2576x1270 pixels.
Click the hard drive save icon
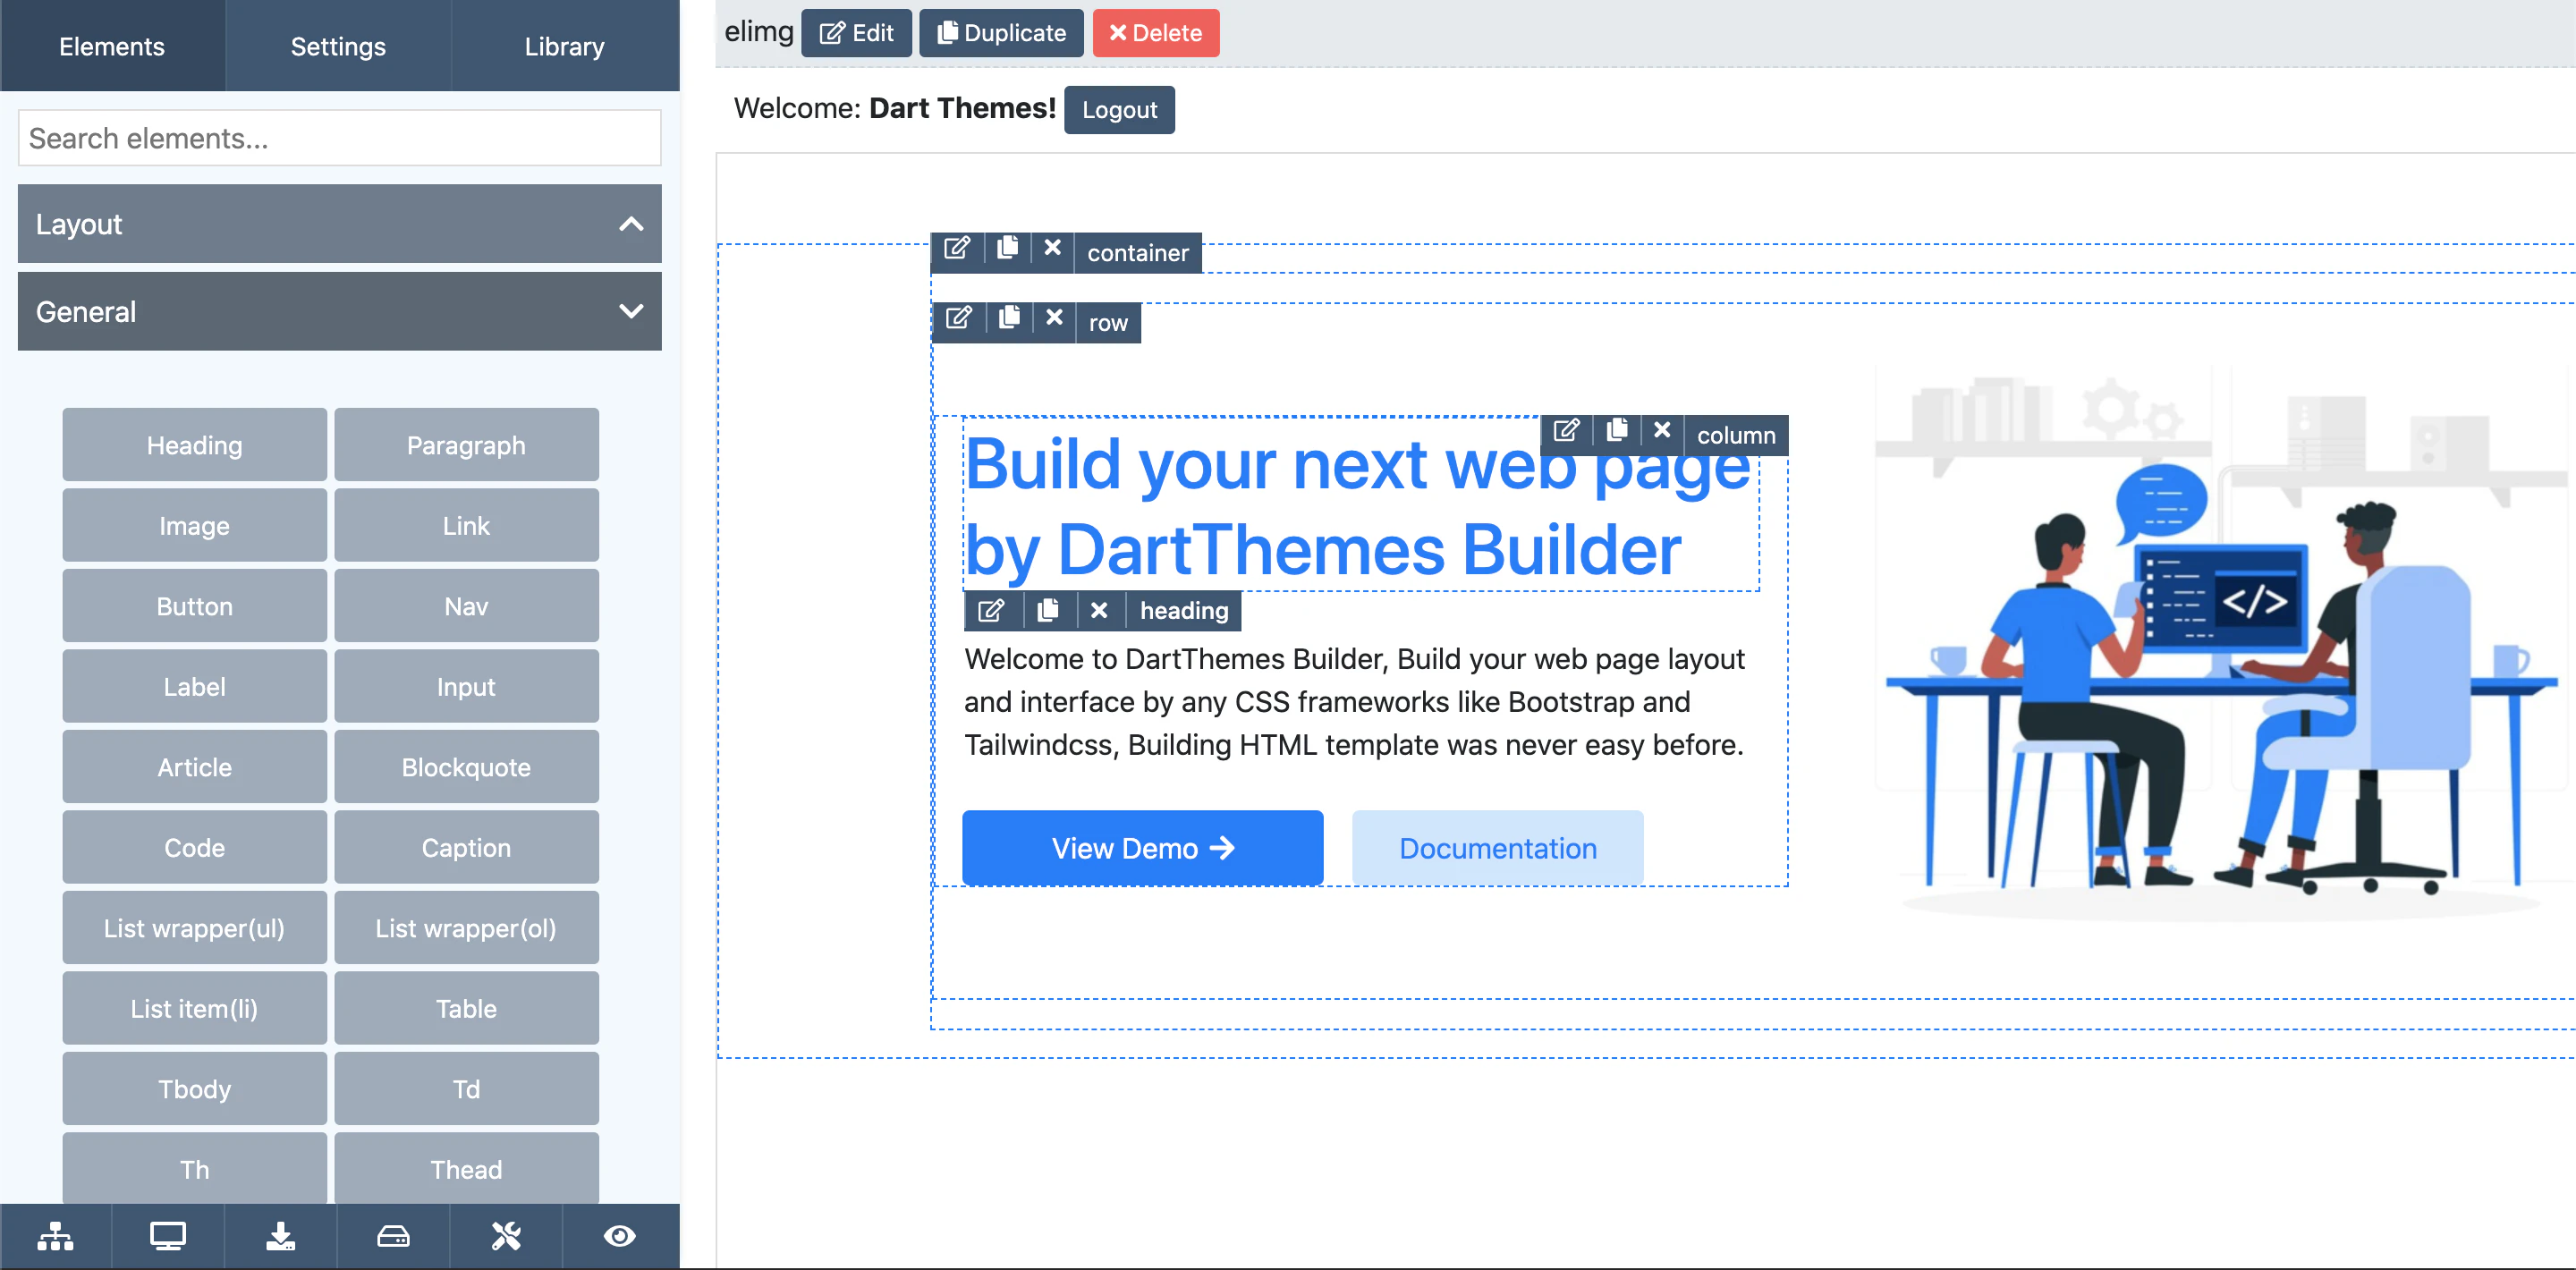tap(393, 1237)
